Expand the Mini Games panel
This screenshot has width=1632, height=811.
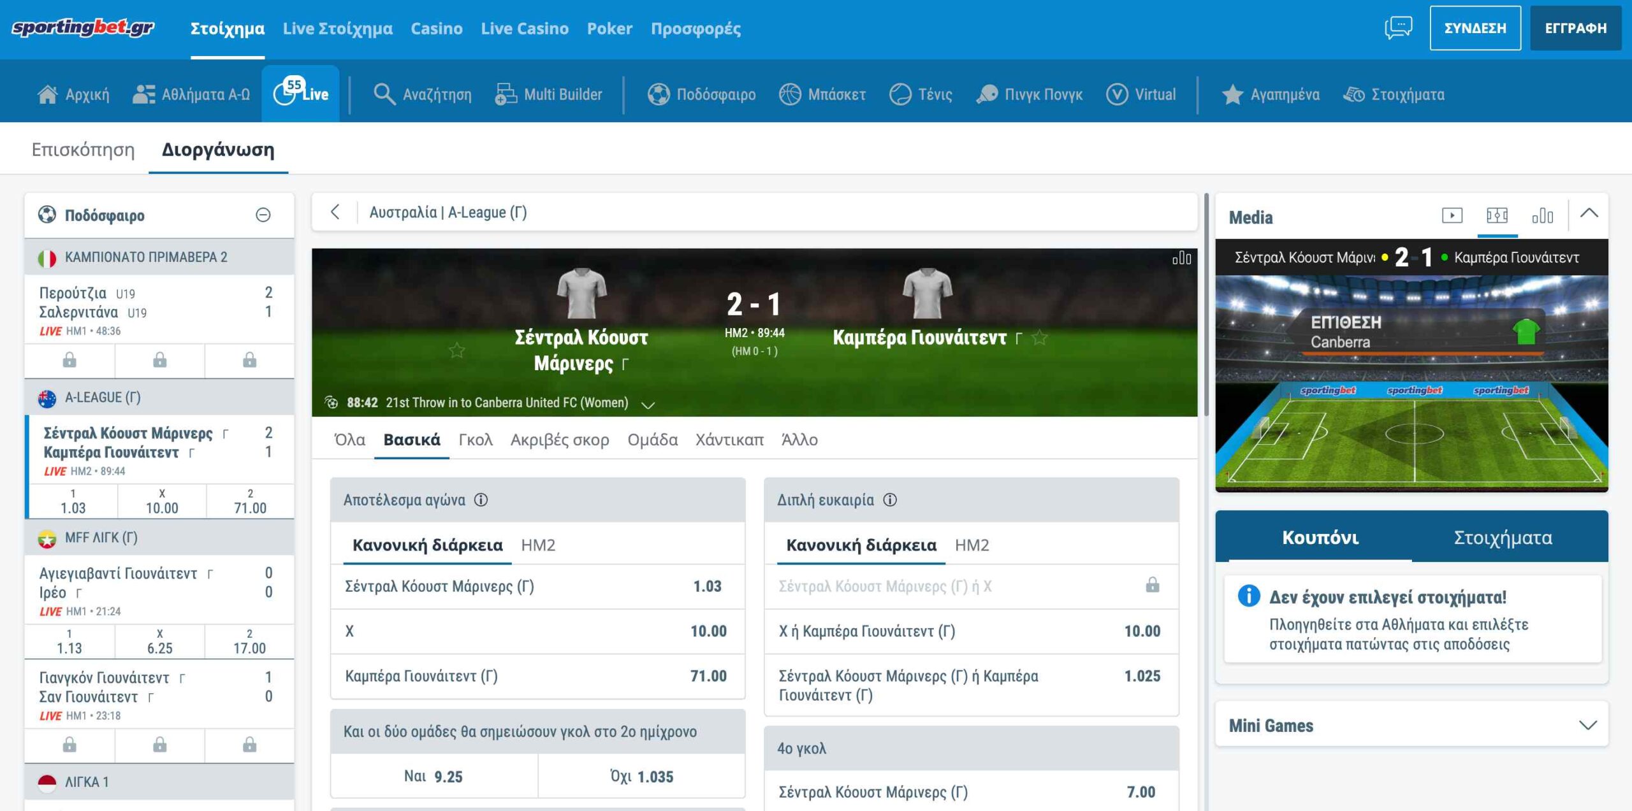(x=1587, y=725)
